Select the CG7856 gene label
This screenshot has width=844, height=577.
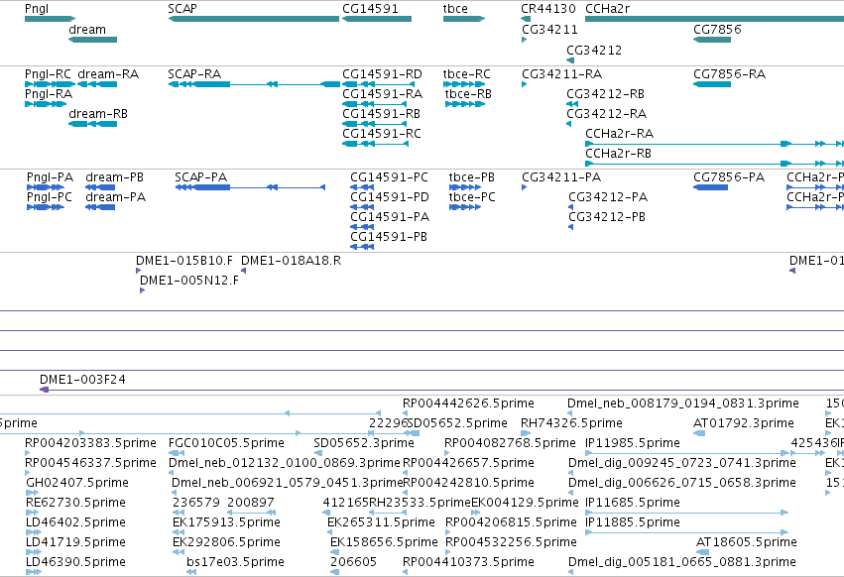[x=717, y=30]
